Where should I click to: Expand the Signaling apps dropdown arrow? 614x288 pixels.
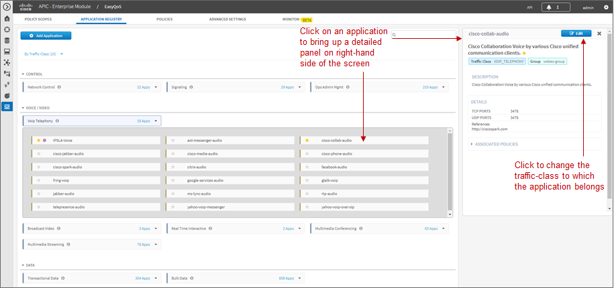[x=299, y=87]
